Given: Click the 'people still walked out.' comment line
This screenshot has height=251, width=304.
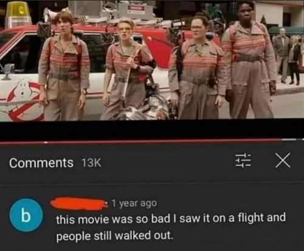Looking at the screenshot, I should pyautogui.click(x=115, y=236).
